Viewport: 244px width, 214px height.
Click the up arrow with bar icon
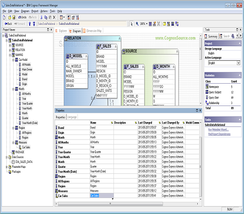click(x=34, y=24)
